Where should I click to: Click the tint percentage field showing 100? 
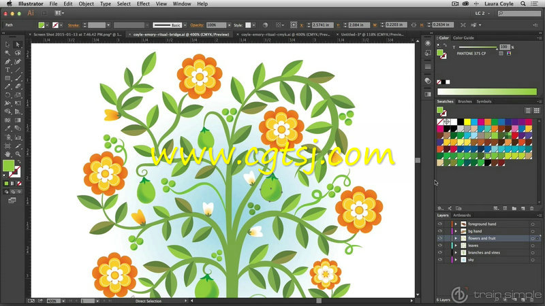[505, 47]
